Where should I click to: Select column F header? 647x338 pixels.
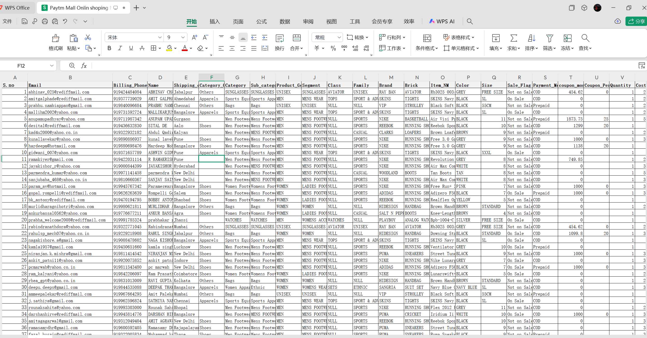point(212,77)
